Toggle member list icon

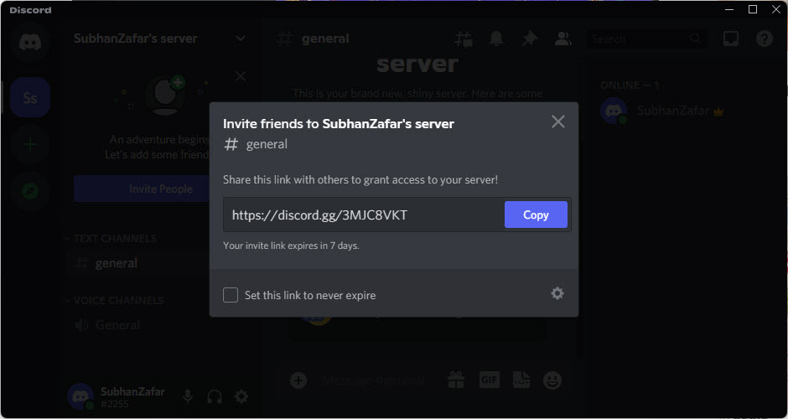point(562,39)
